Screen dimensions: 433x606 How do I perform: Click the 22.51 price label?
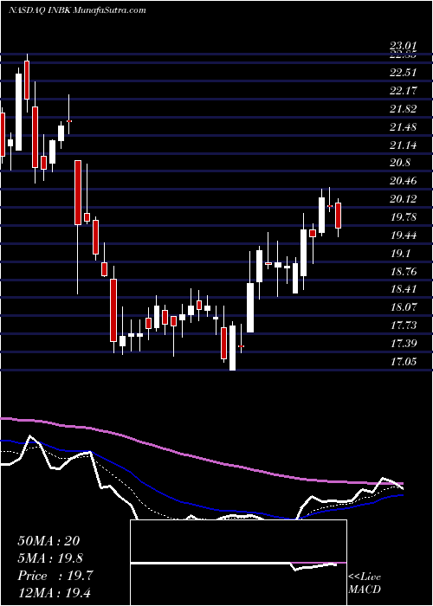click(403, 73)
